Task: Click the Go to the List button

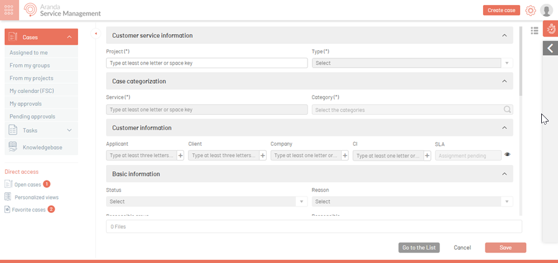Action: click(x=419, y=247)
